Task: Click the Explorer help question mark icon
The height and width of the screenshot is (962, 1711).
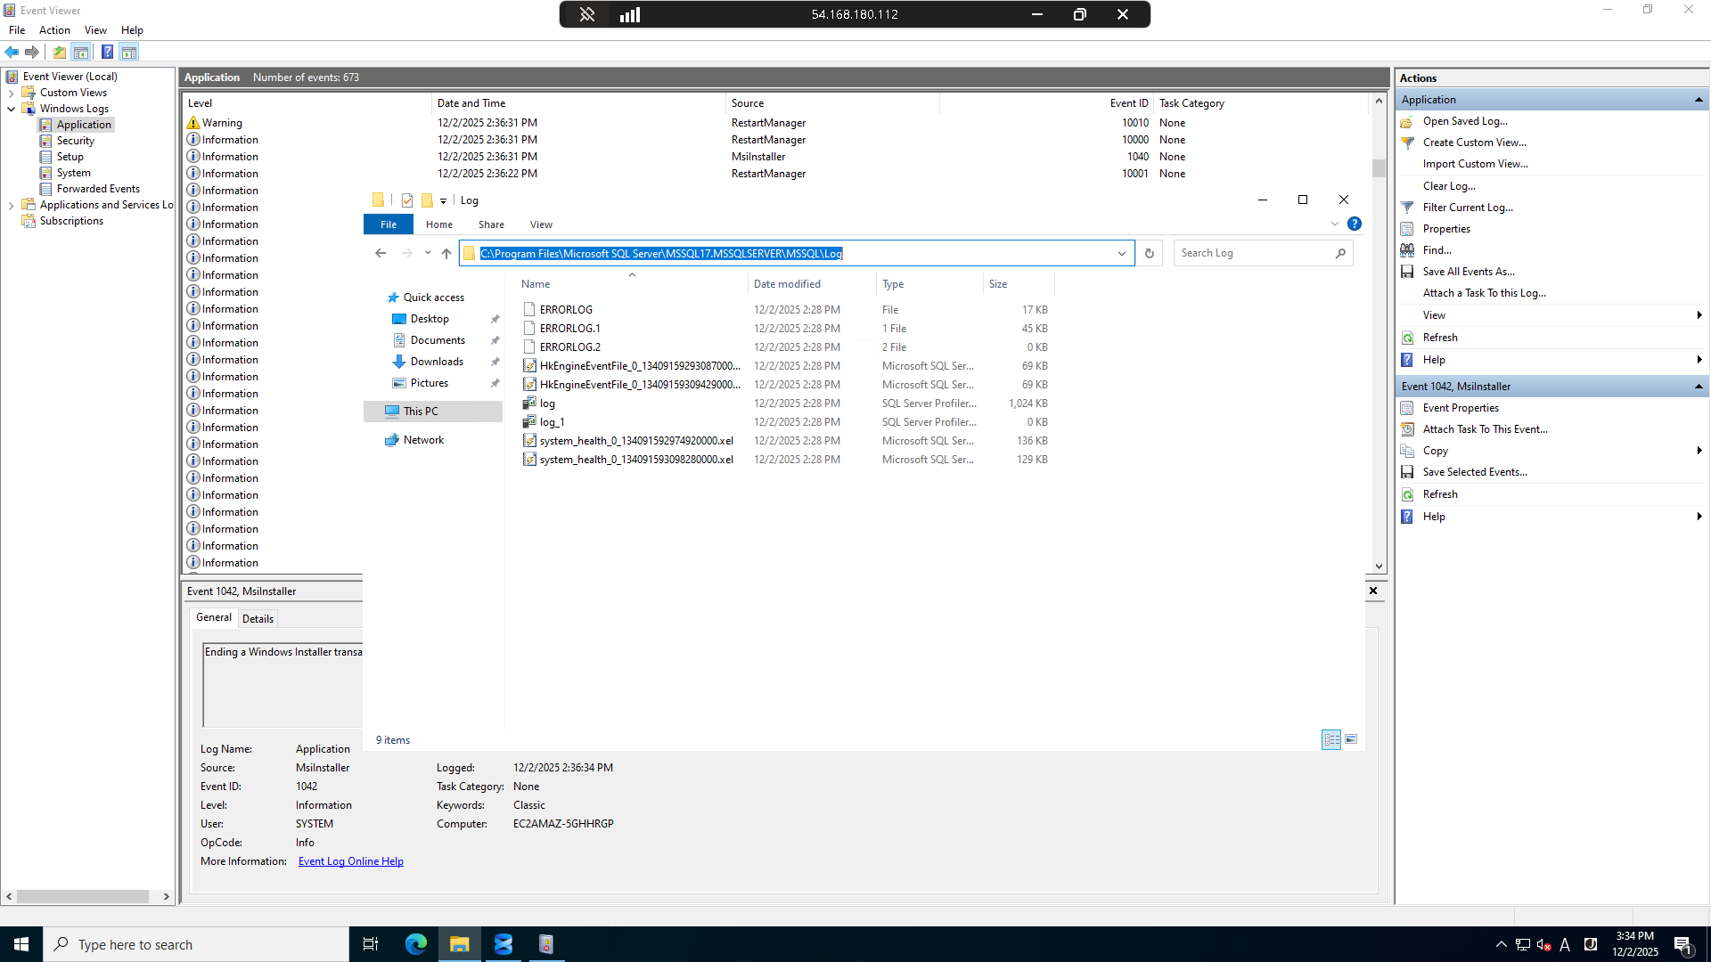Action: point(1355,224)
